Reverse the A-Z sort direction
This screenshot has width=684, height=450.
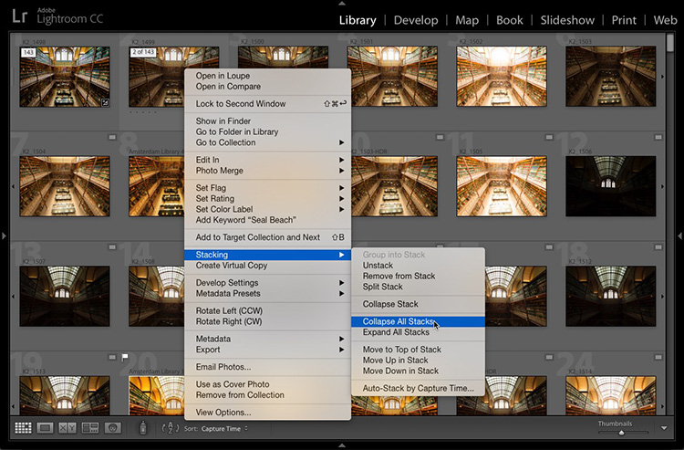click(171, 428)
